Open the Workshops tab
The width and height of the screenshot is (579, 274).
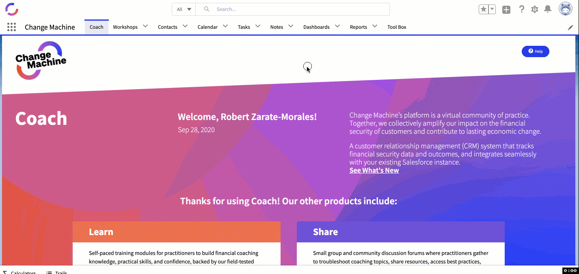[125, 27]
